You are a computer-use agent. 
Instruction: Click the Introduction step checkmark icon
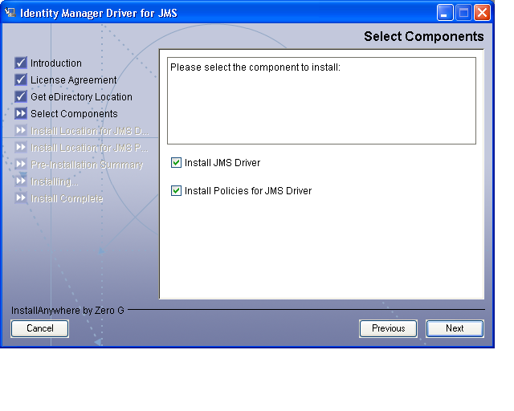pyautogui.click(x=21, y=63)
